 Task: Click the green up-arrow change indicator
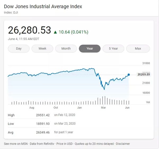point(55,32)
